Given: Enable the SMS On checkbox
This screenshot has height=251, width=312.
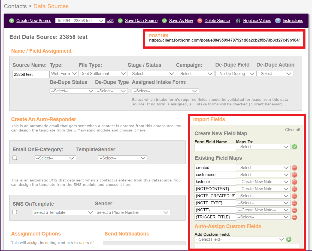Looking at the screenshot, I should [15, 212].
